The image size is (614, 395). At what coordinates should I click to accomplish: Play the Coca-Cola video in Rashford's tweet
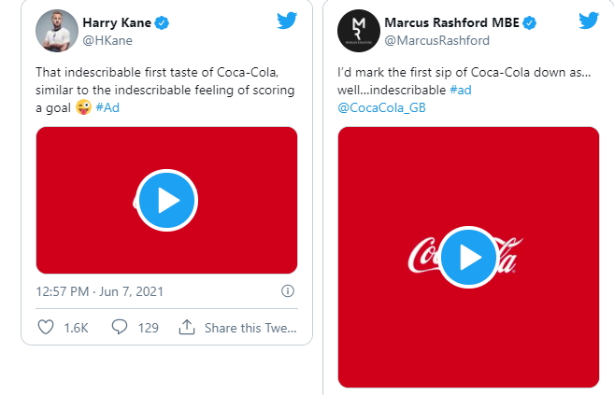467,258
